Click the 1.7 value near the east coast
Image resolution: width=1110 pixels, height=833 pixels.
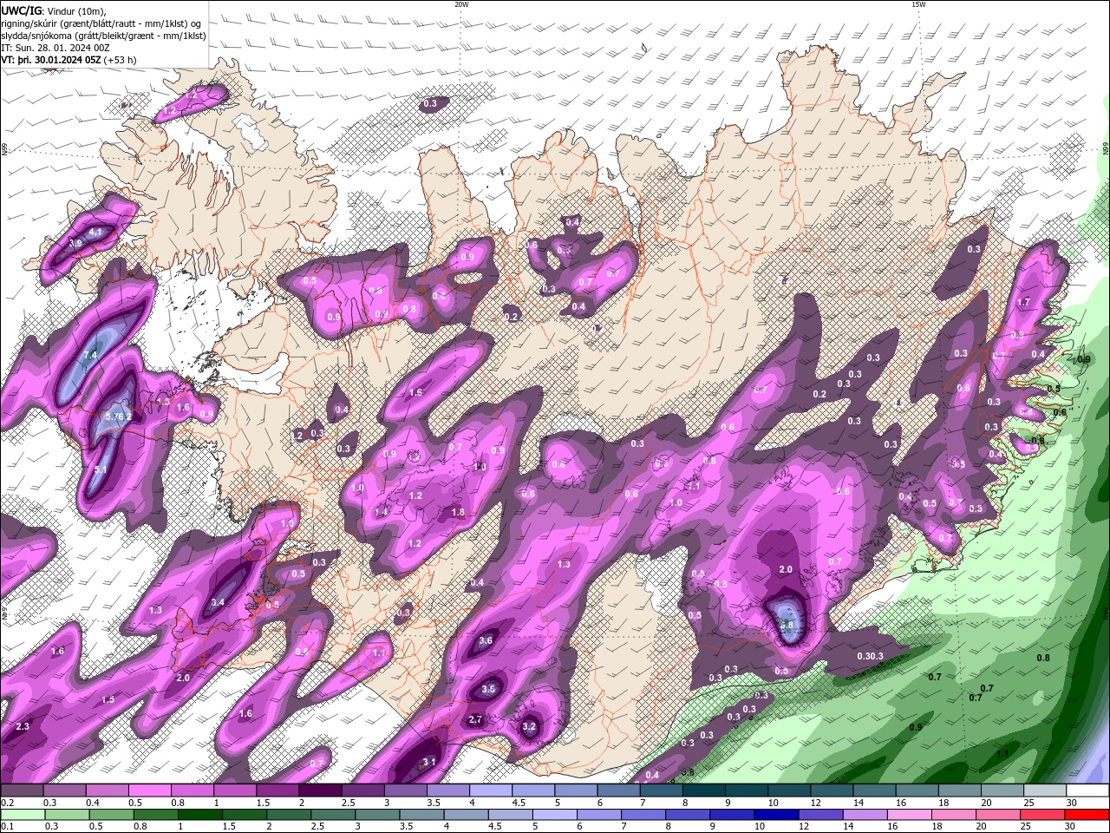[x=1023, y=302]
